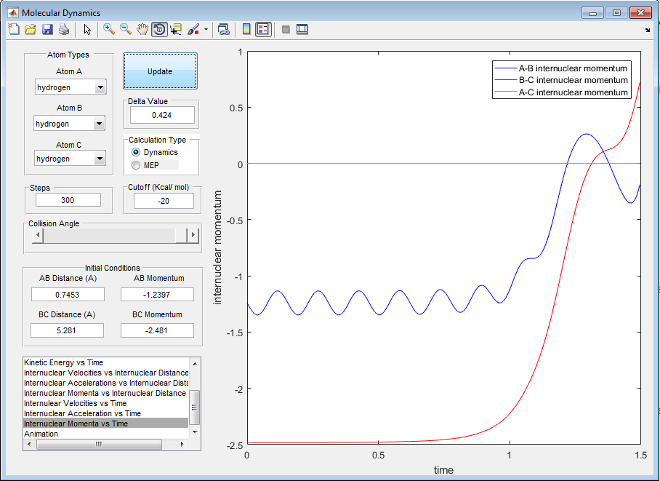Select Internuclear Velocities vs Internuclear Distance
660x481 pixels.
point(106,373)
